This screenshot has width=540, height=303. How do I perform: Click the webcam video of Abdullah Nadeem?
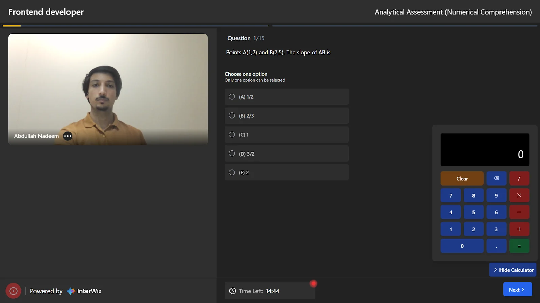tap(108, 90)
